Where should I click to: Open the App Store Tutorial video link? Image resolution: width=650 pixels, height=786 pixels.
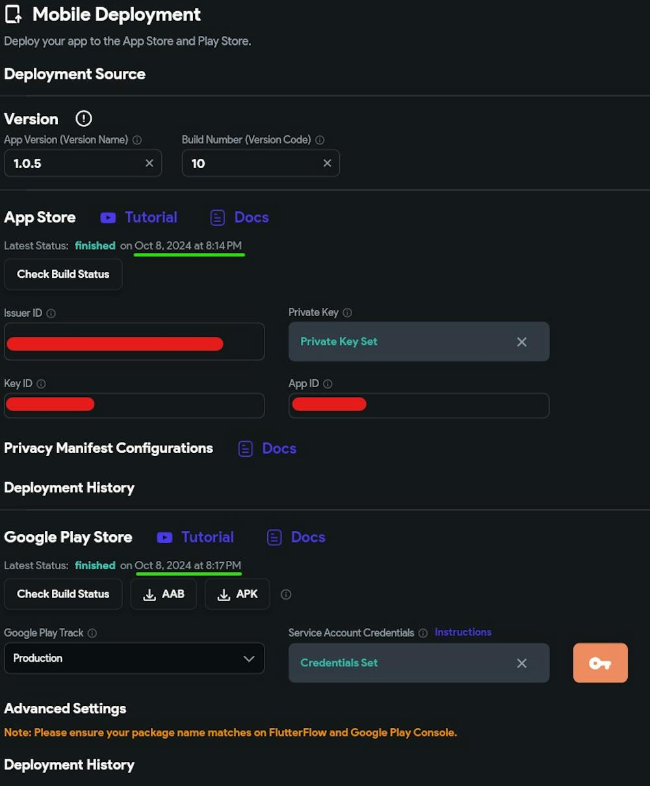(x=140, y=217)
